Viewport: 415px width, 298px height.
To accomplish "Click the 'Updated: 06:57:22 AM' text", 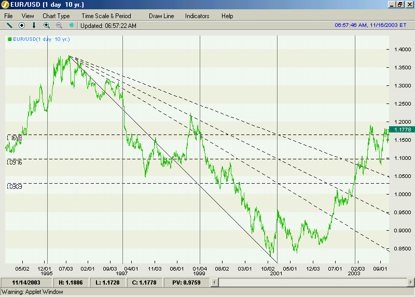I will click(x=108, y=25).
